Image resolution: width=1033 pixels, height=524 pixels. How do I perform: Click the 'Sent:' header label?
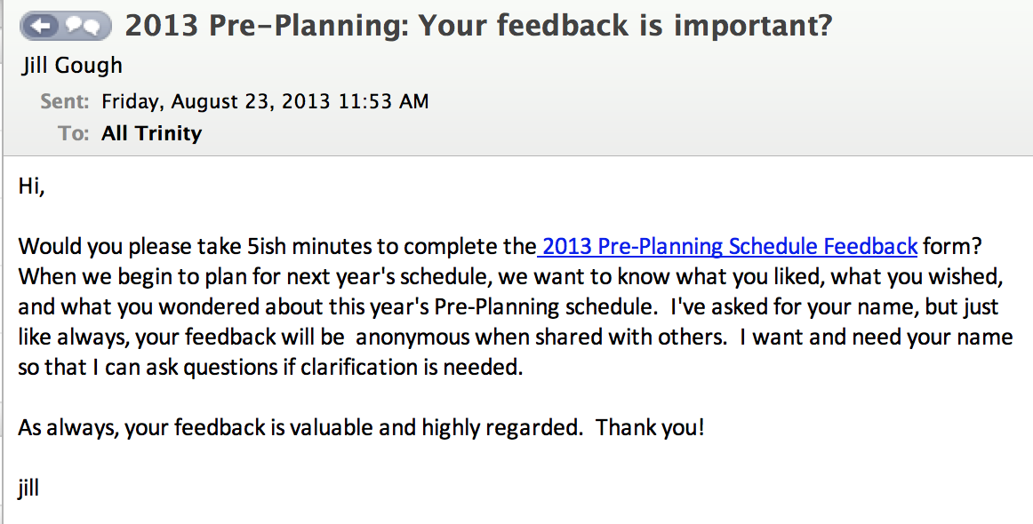tap(64, 101)
